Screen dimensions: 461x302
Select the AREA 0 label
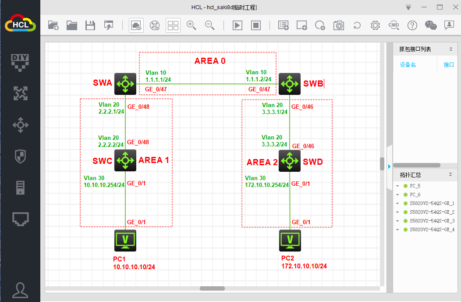coord(210,61)
